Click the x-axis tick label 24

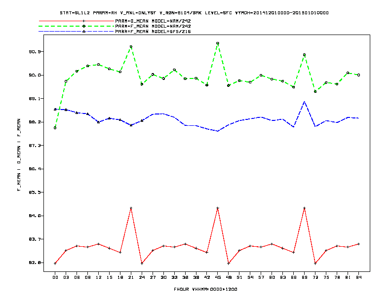click(142, 277)
